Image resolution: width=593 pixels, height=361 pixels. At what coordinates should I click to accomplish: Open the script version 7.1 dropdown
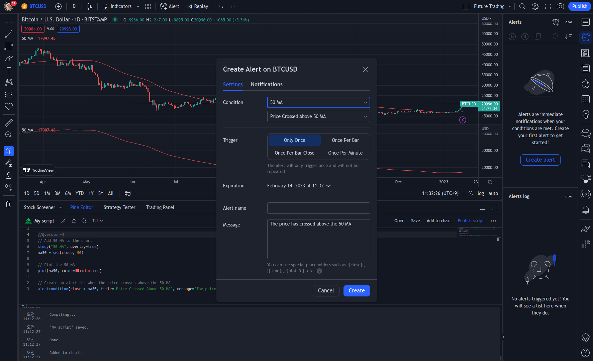point(97,221)
